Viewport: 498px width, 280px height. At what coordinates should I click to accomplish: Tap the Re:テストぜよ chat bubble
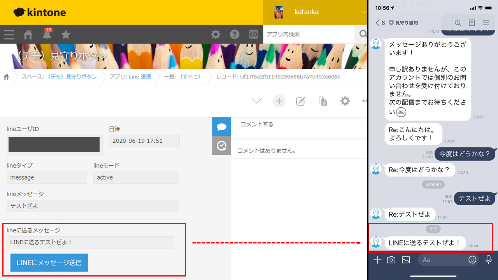(410, 214)
